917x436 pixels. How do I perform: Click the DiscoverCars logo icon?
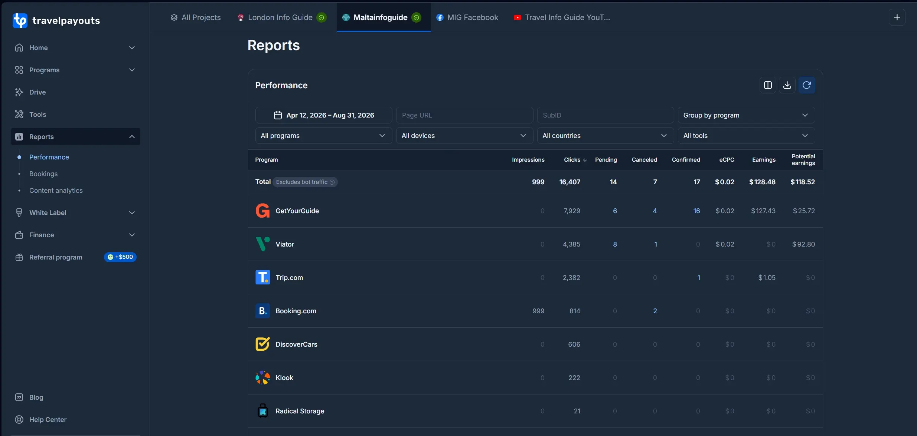262,344
